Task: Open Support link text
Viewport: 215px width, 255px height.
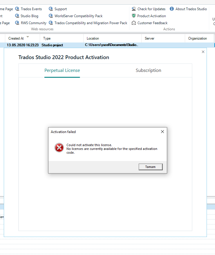Action: pyautogui.click(x=61, y=9)
